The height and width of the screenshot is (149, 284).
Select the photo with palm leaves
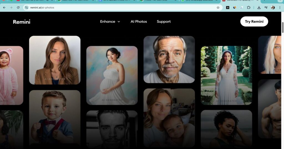(11, 129)
